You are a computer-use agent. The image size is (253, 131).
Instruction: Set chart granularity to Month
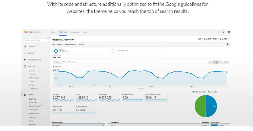click(226, 62)
